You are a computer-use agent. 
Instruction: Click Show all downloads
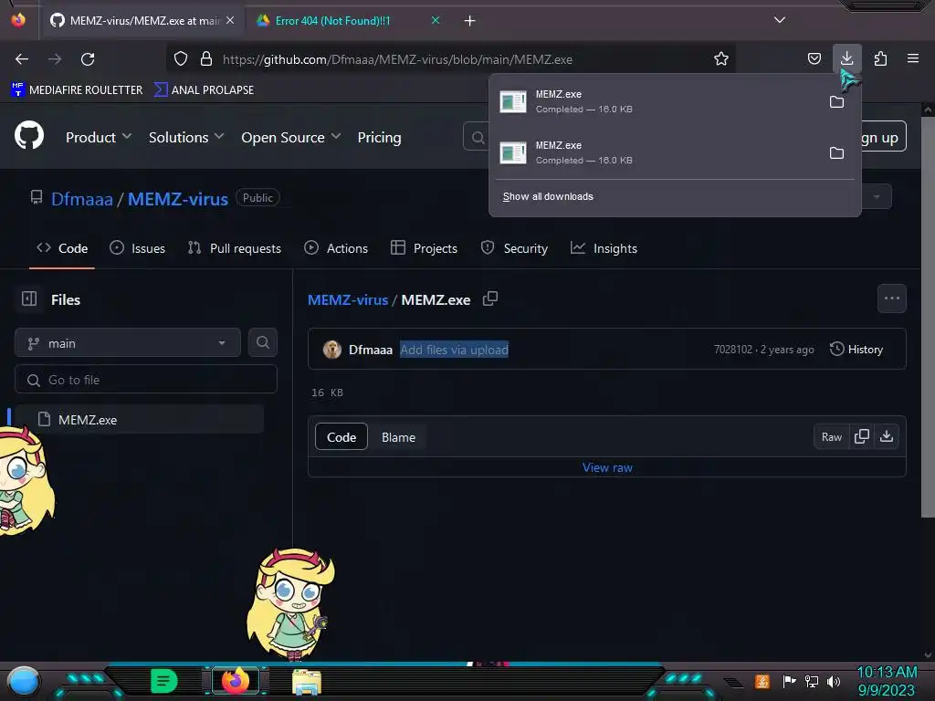(x=548, y=196)
